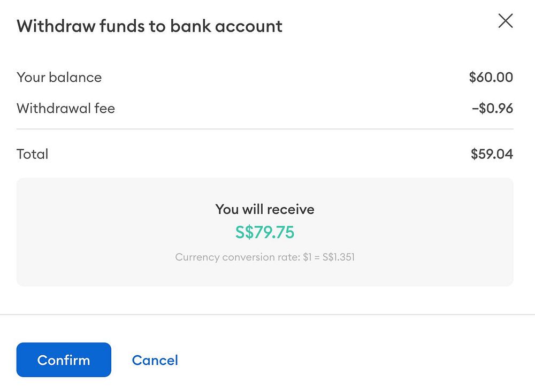Click 'bank account' in the dialog title

click(x=226, y=26)
